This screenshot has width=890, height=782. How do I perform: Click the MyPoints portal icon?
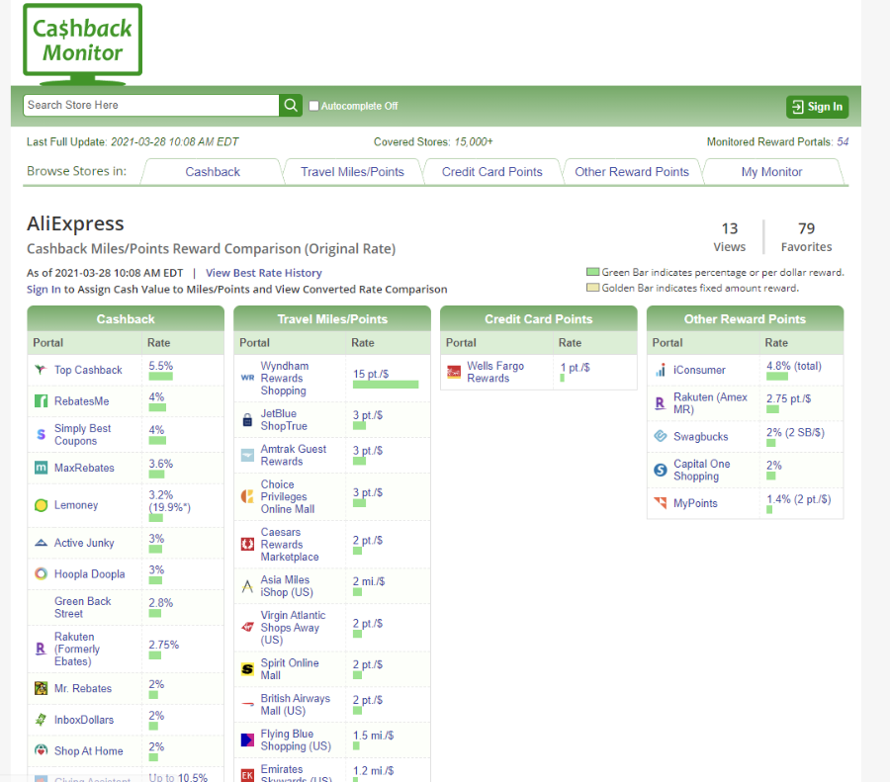pos(661,503)
